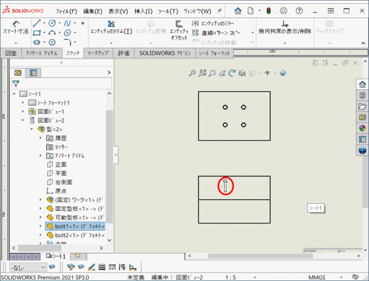The width and height of the screenshot is (369, 281).
Task: Switch to FeatureManager design tree tab
Action: pyautogui.click(x=18, y=73)
